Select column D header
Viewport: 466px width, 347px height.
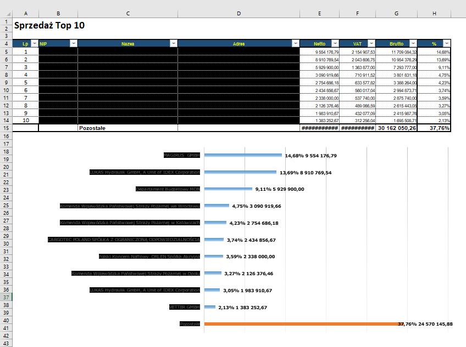[238, 13]
